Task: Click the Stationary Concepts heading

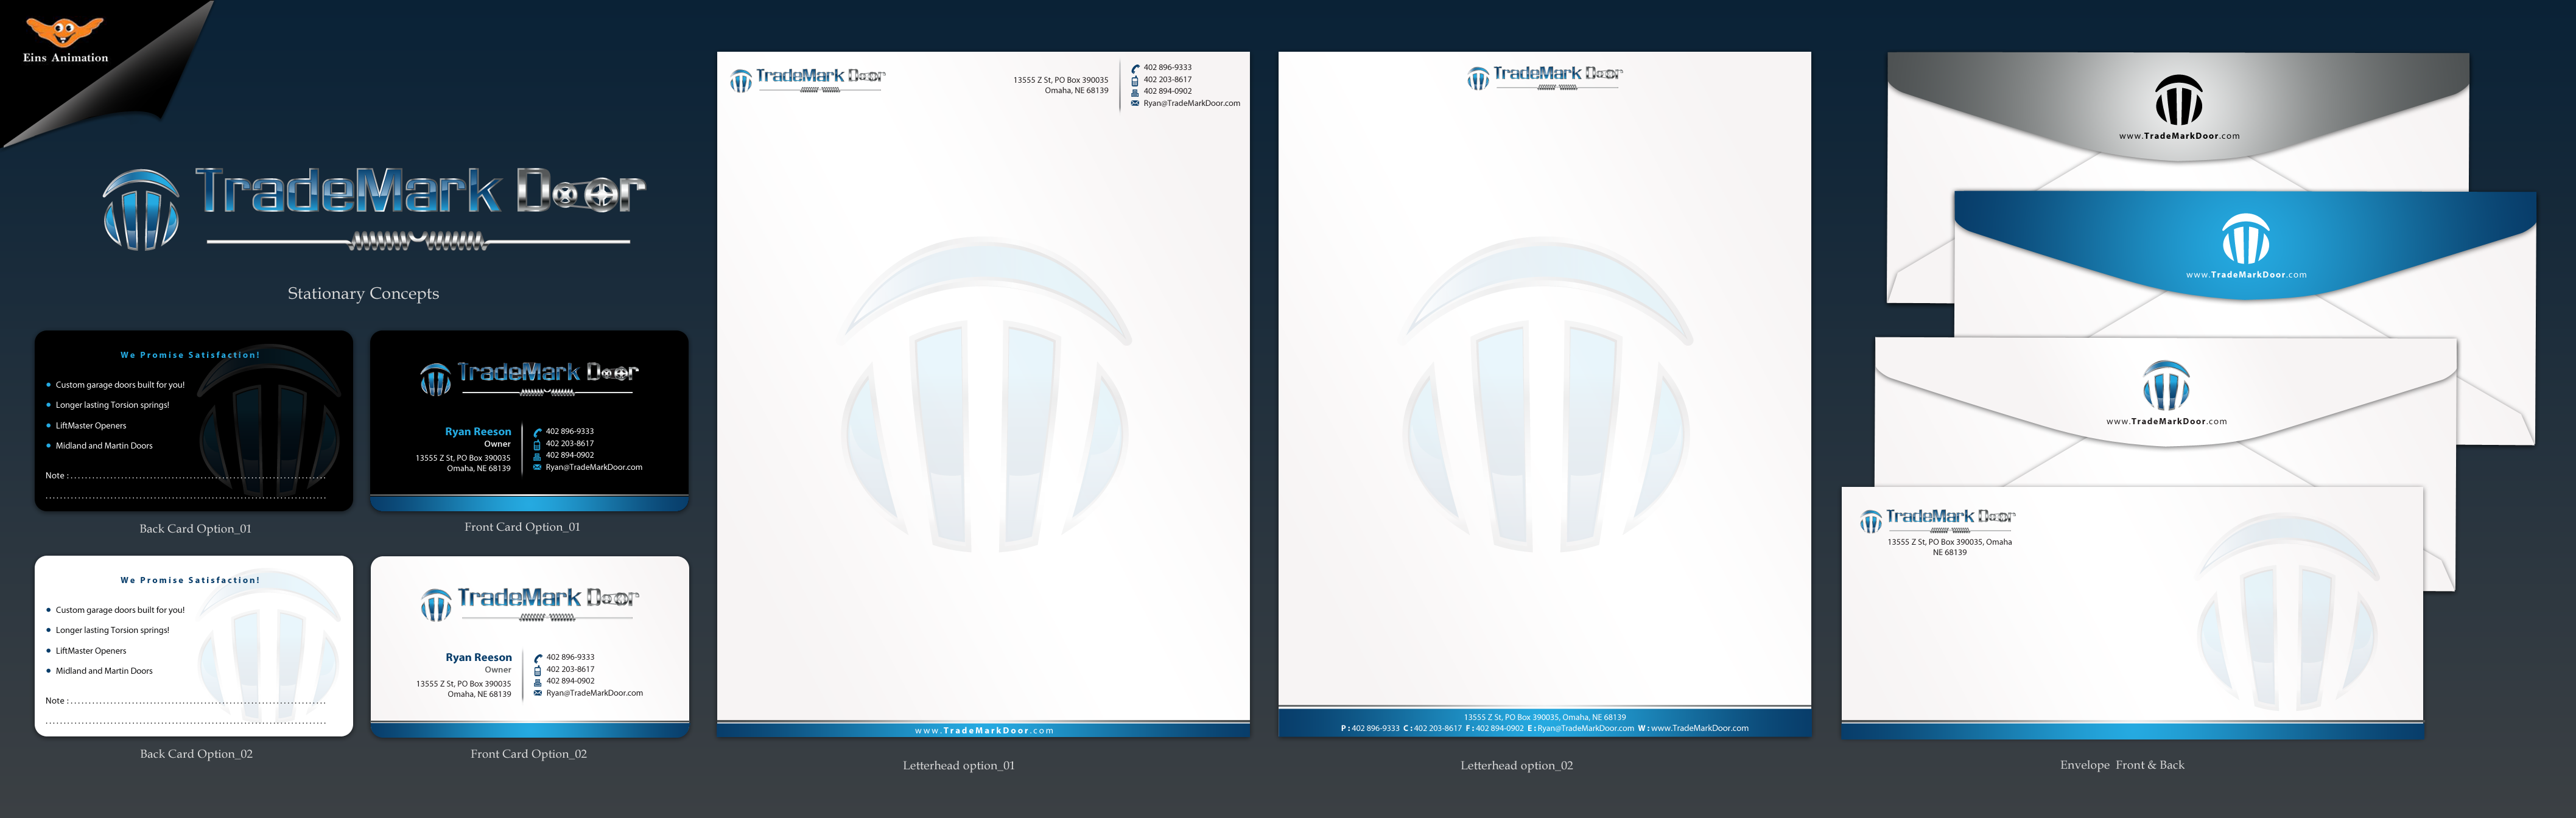Action: (x=363, y=293)
